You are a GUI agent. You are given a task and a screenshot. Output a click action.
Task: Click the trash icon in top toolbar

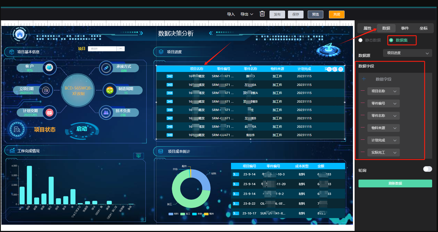tap(262, 14)
